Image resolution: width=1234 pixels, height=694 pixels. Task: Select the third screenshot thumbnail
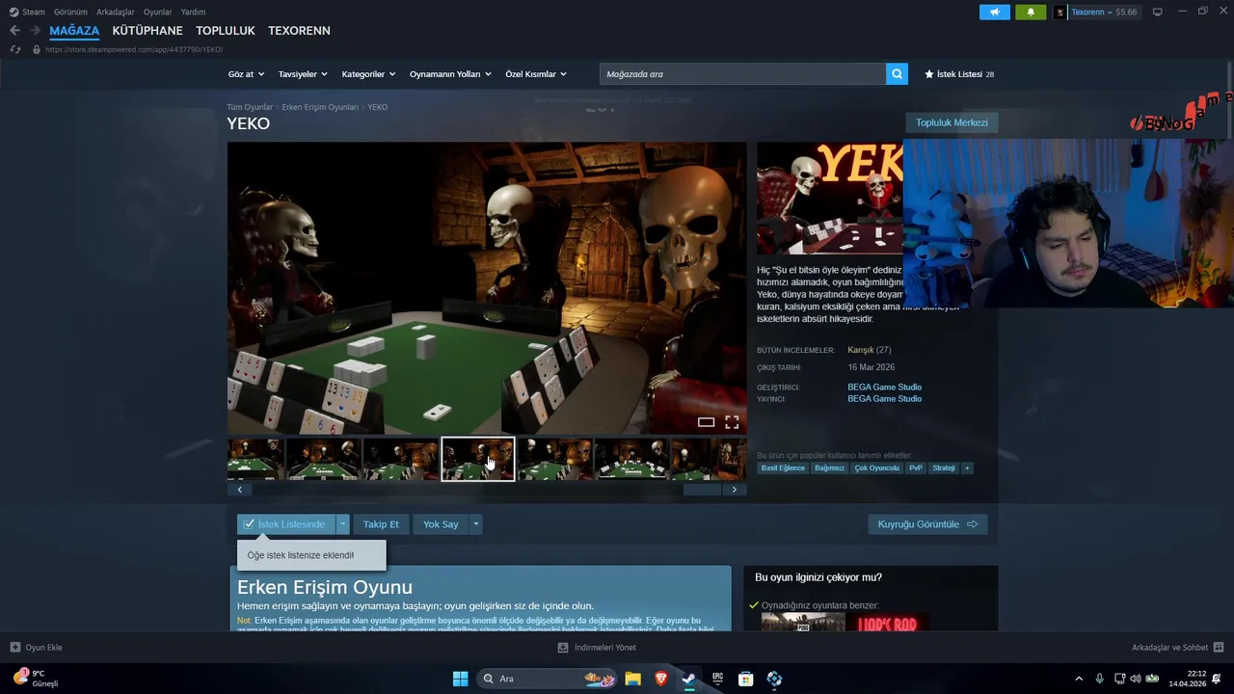click(x=401, y=459)
